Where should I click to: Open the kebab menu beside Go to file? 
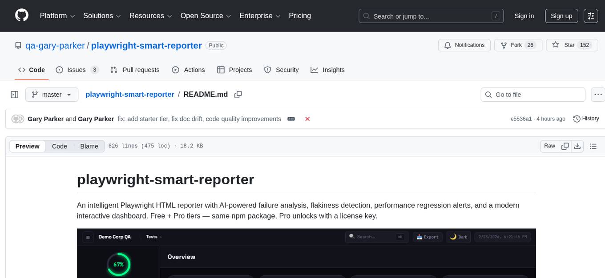[598, 95]
